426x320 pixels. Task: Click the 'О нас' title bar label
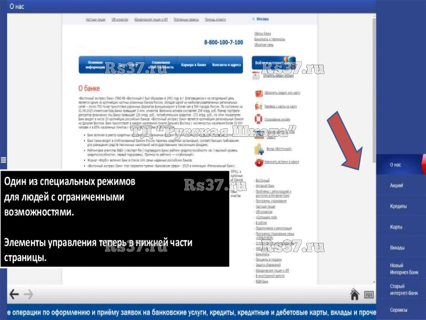coord(17,7)
